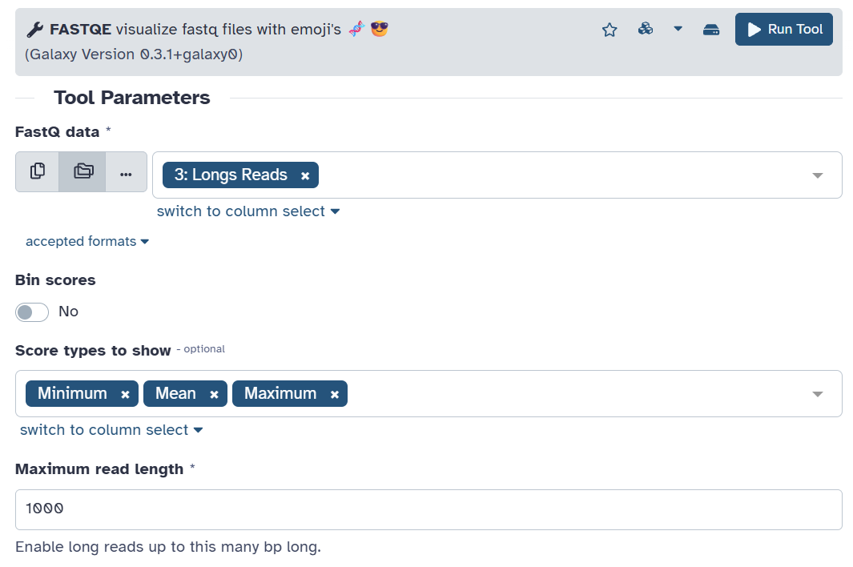Open the FastQ data dropdown arrow
The height and width of the screenshot is (567, 853).
(x=817, y=175)
